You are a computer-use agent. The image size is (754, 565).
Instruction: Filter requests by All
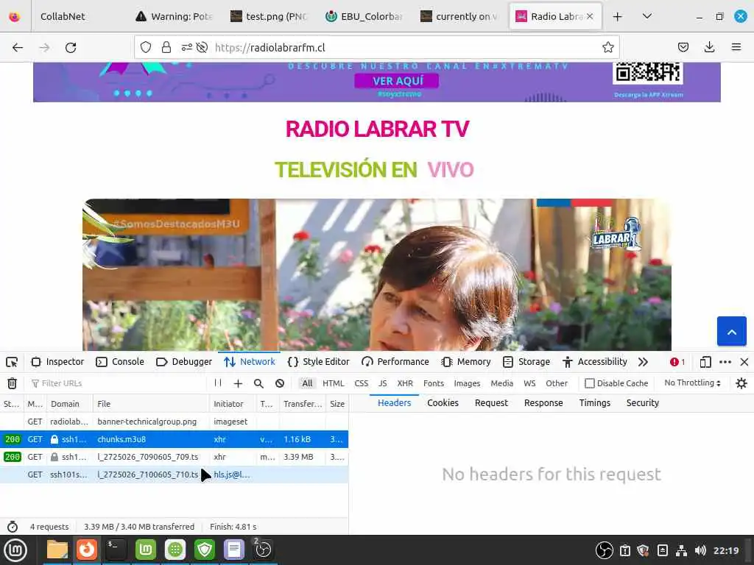tap(307, 383)
